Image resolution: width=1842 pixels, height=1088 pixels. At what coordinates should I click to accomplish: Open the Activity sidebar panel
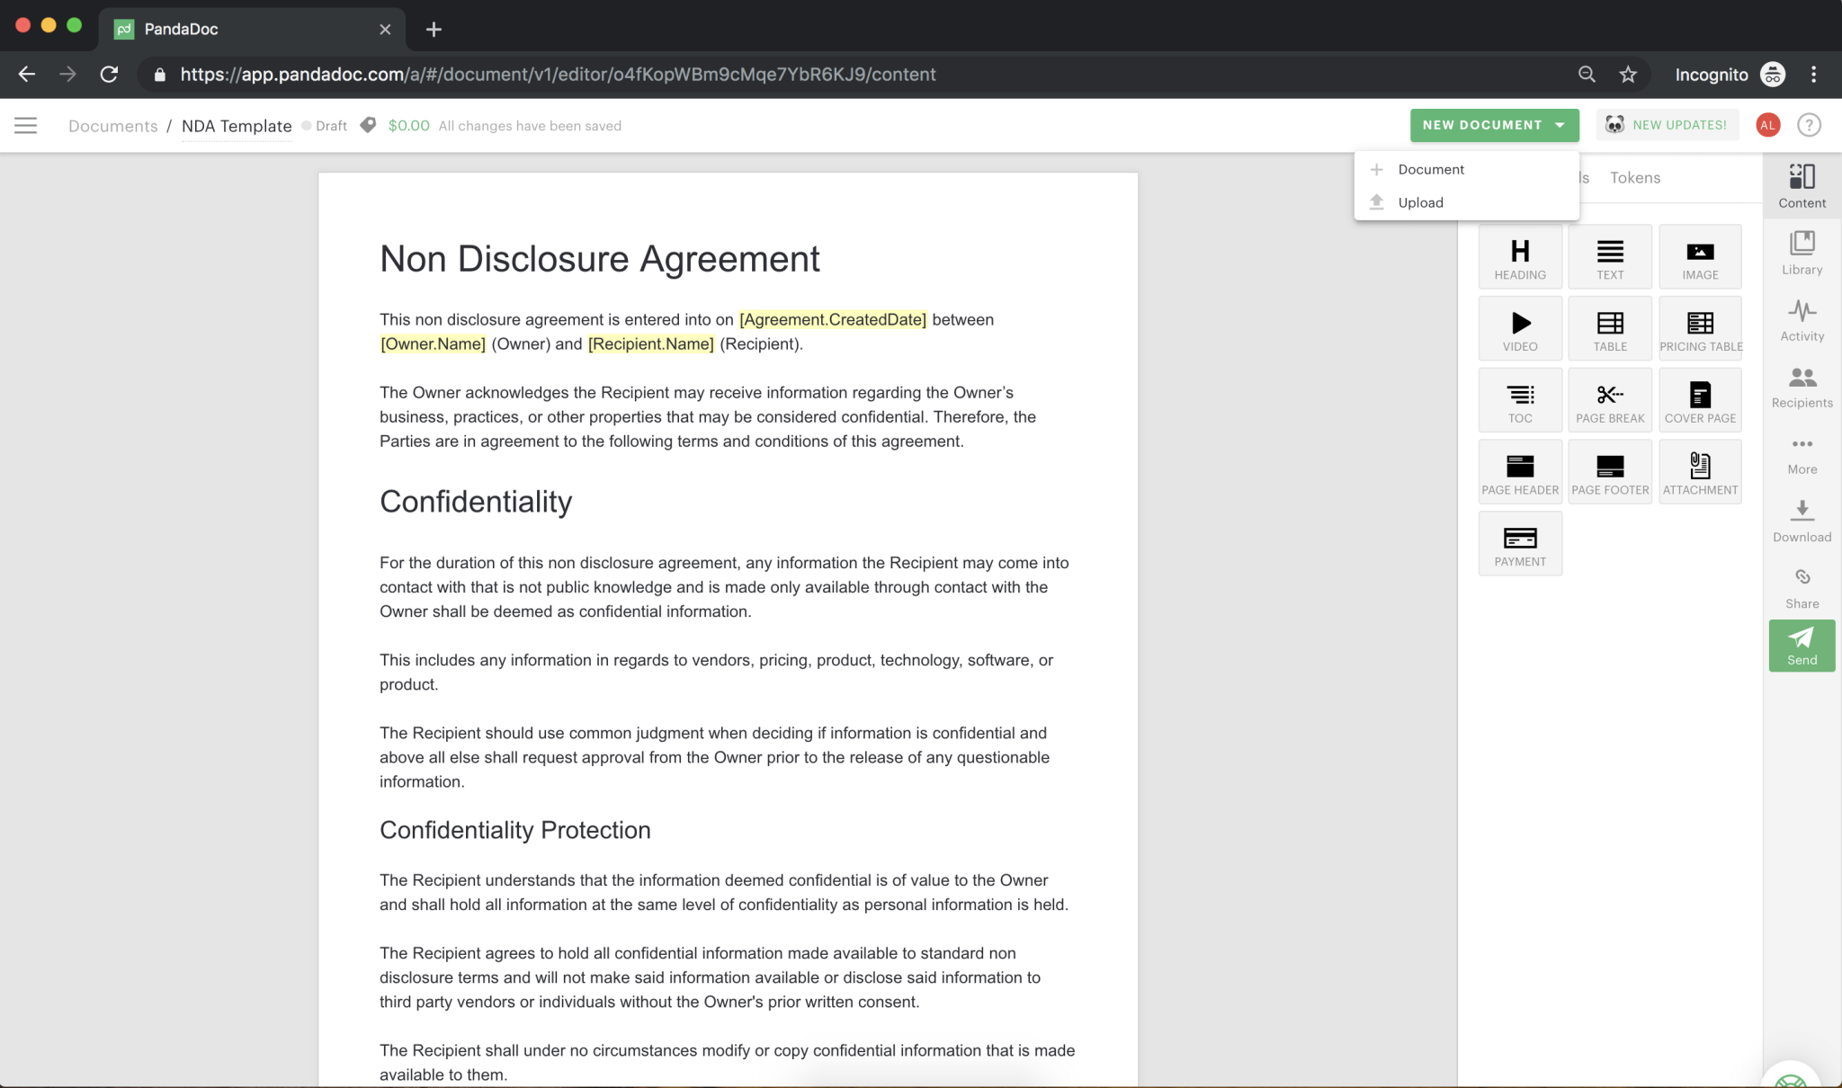pyautogui.click(x=1802, y=320)
